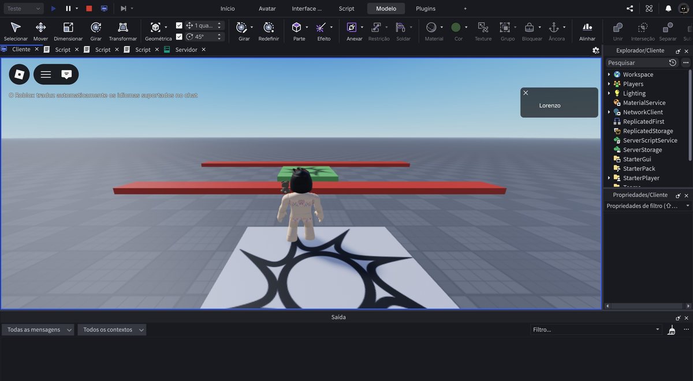The height and width of the screenshot is (381, 693).
Task: Open the Todos os contextos dropdown
Action: (x=112, y=330)
